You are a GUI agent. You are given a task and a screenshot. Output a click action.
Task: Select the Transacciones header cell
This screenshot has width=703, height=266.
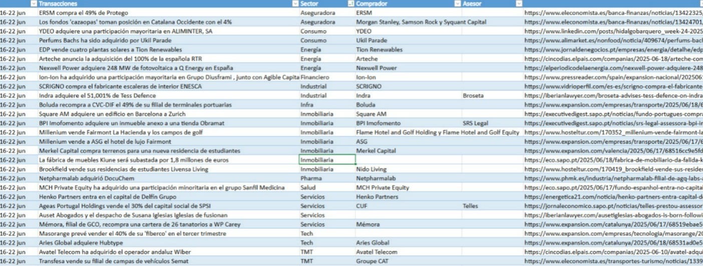168,4
